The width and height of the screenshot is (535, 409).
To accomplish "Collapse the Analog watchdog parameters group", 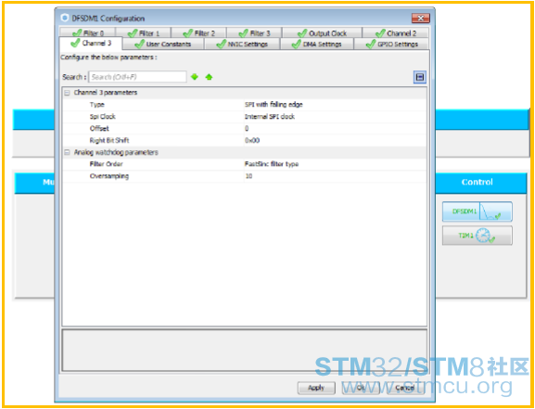I will click(x=67, y=152).
